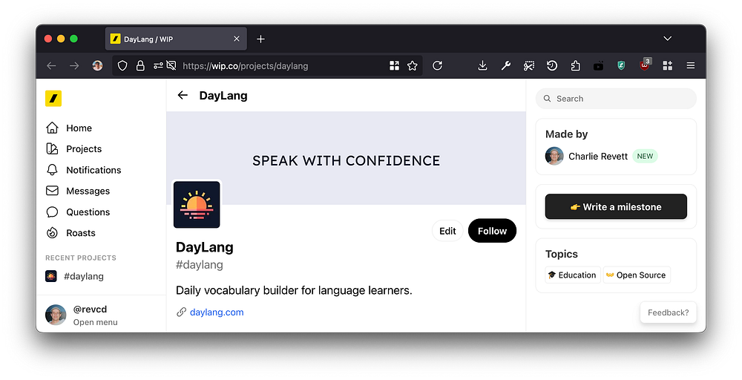Go forward in browser history
Screen dimensions: 742x380
click(x=74, y=66)
